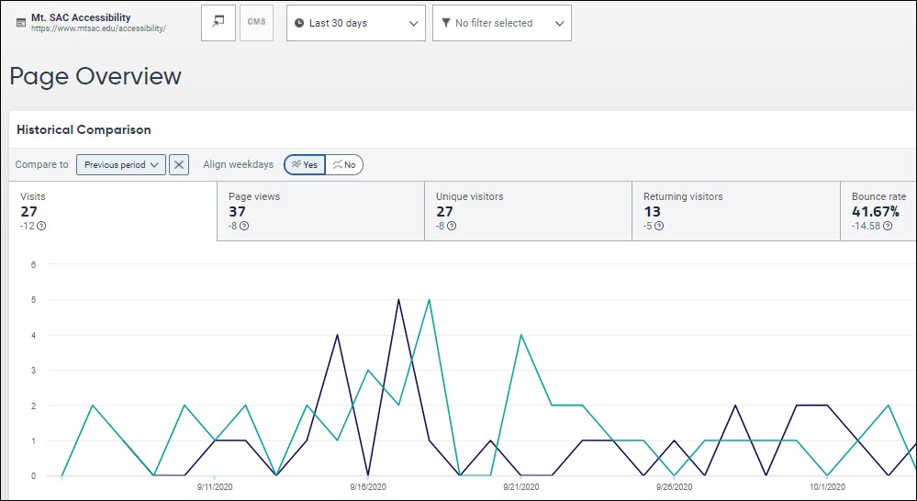917x501 pixels.
Task: Select the Visits metric tab
Action: [x=113, y=211]
